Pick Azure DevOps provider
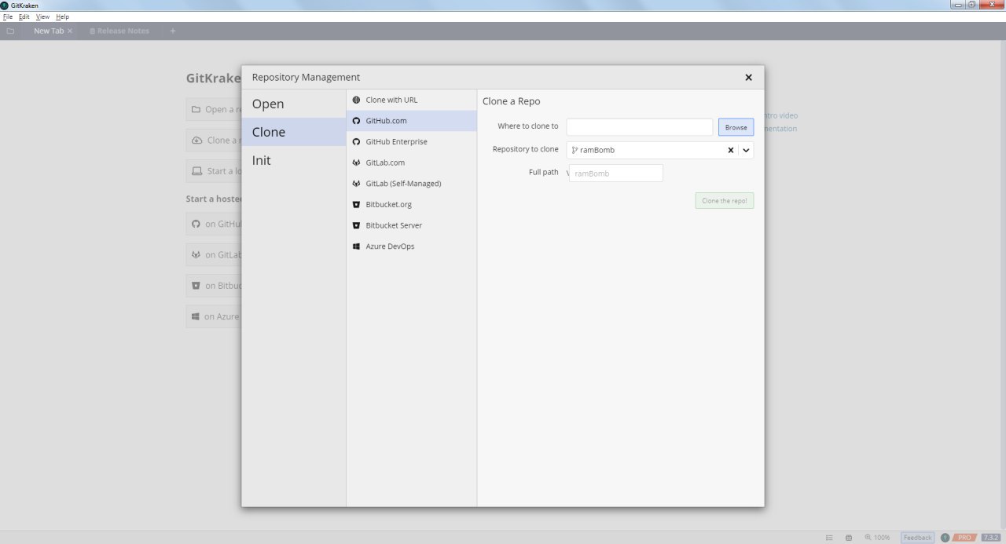Screen dimensions: 1006x544 coord(411,246)
